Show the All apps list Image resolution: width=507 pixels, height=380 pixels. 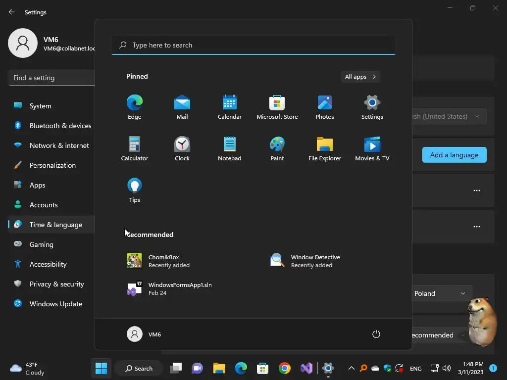click(360, 77)
